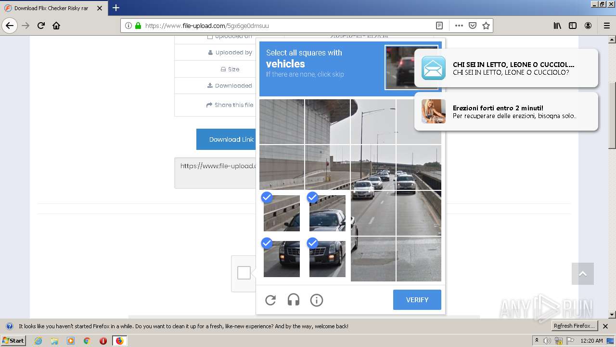Click scroll-to-top arrow button

click(x=583, y=274)
